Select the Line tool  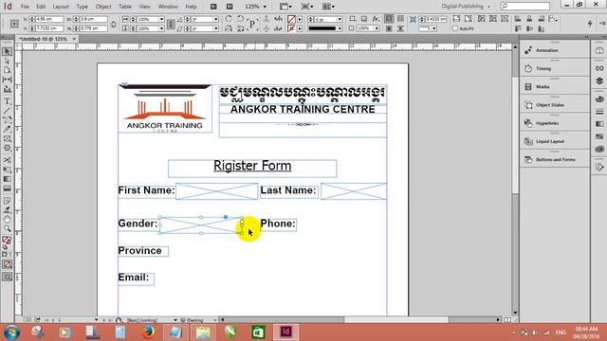coord(7,111)
